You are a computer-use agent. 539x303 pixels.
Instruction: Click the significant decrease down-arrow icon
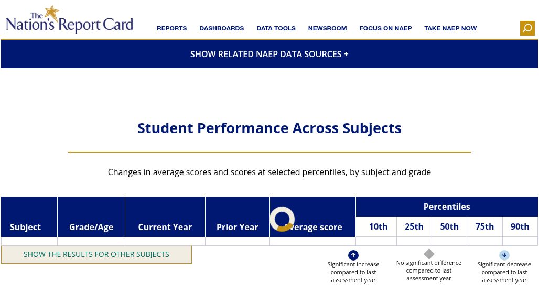click(x=504, y=255)
